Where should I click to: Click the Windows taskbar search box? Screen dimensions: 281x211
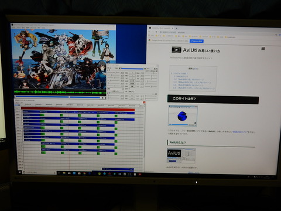[39, 173]
